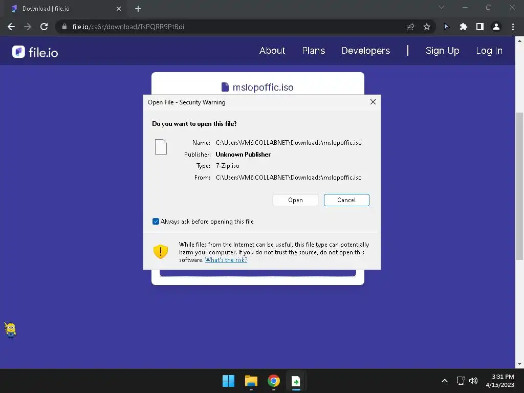Click the blank file icon in dialog
524x393 pixels.
[x=161, y=147]
